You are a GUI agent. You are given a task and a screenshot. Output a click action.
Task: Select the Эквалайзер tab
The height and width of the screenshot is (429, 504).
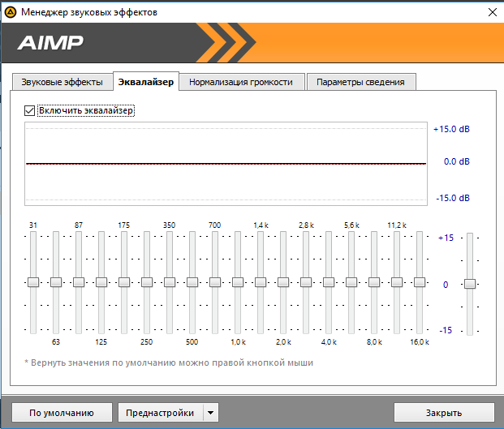(146, 82)
